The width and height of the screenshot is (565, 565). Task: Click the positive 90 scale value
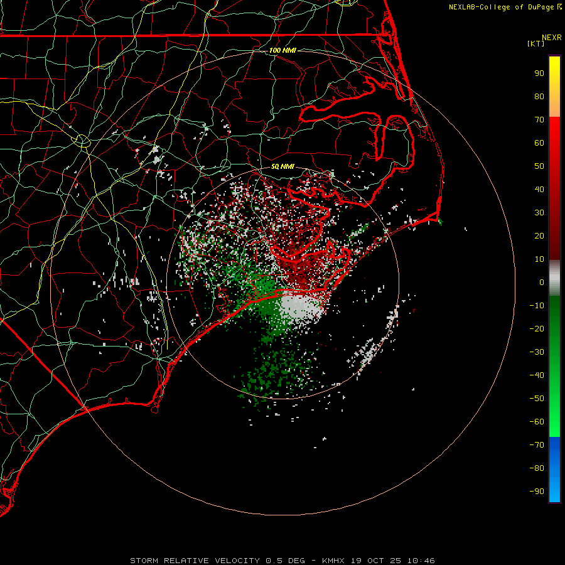point(539,73)
